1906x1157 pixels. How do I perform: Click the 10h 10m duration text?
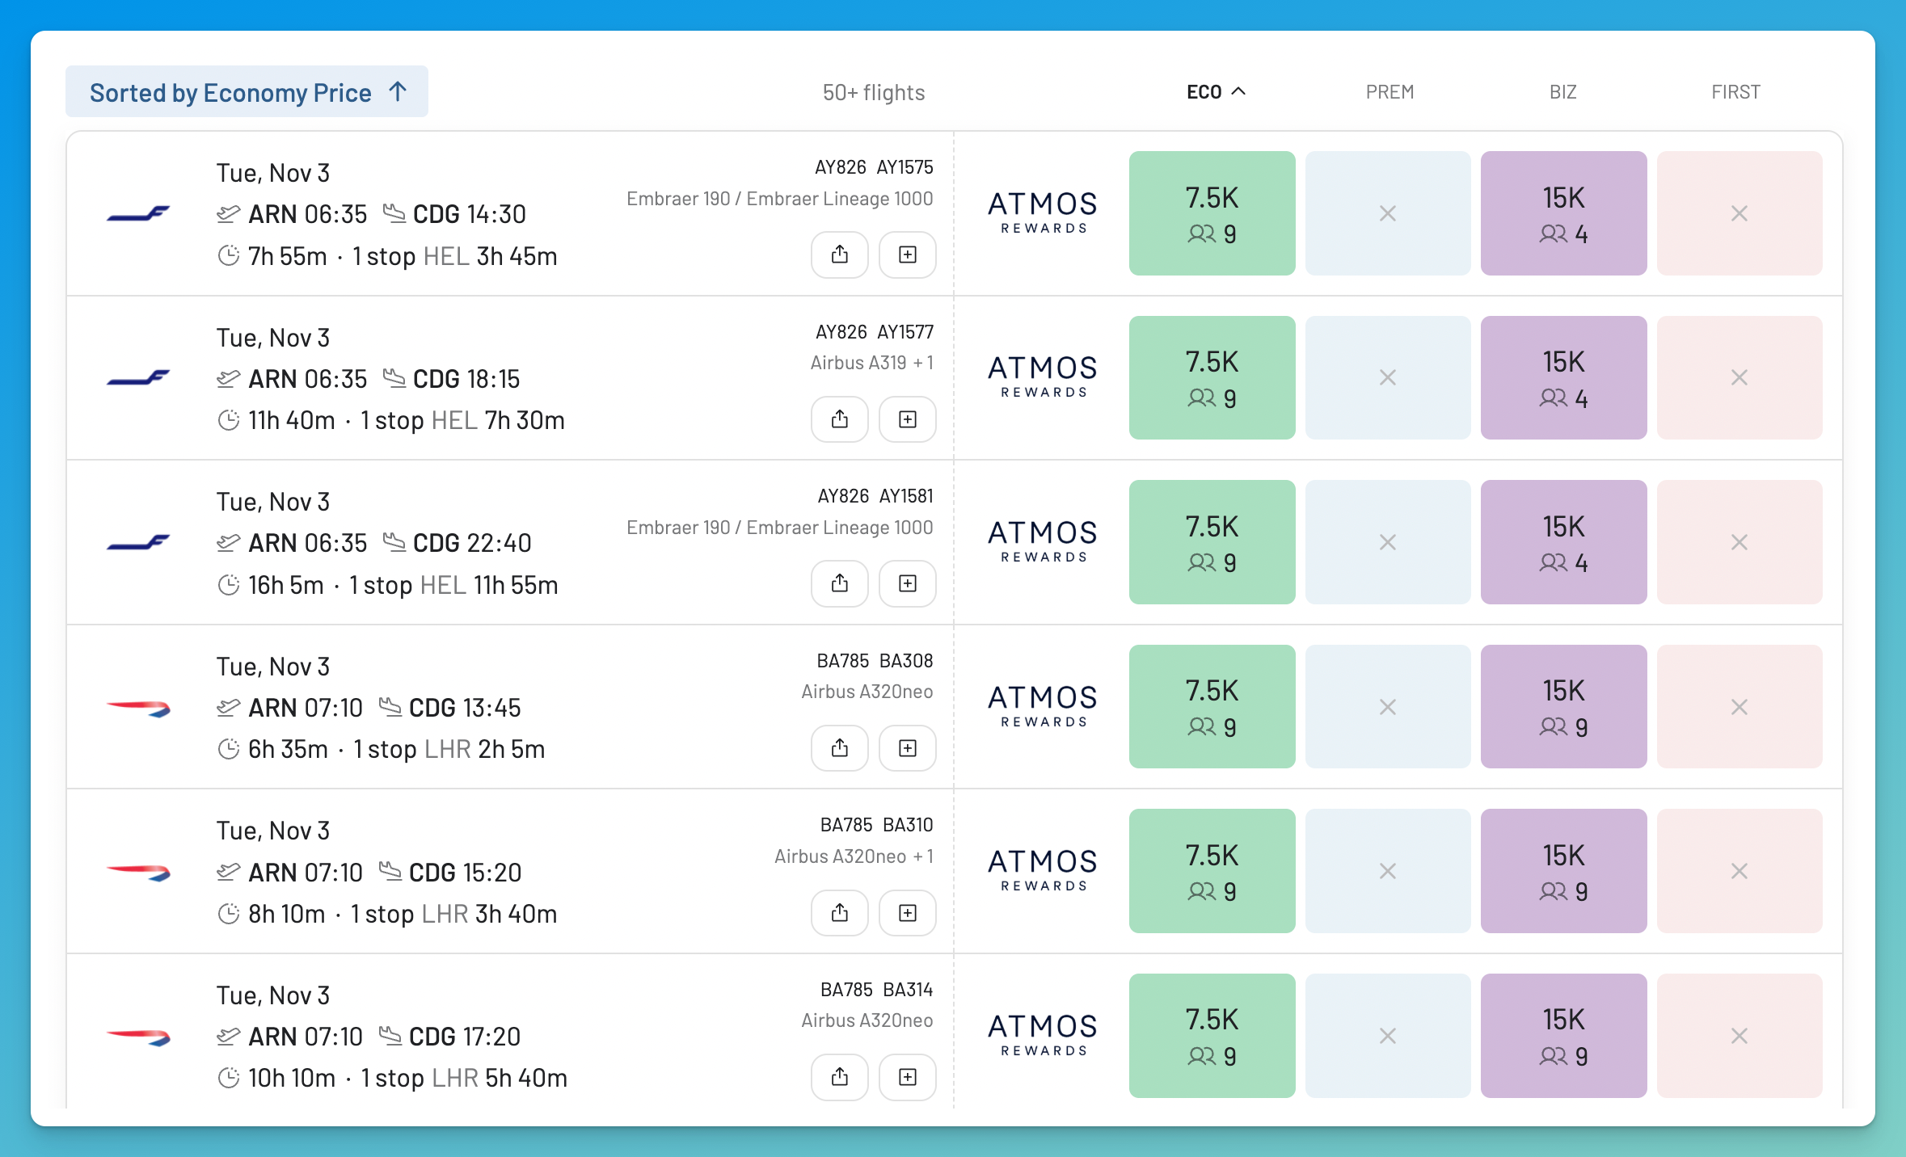[x=292, y=1078]
